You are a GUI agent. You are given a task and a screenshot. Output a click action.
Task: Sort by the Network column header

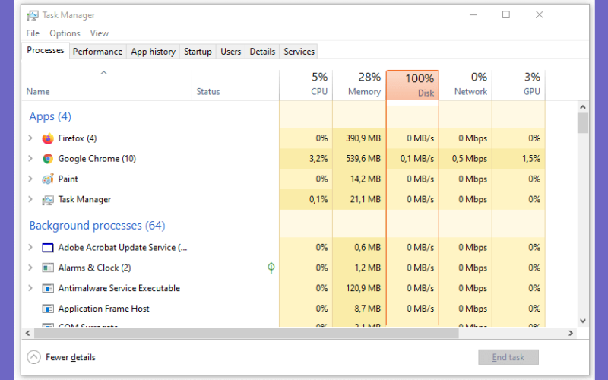[466, 84]
